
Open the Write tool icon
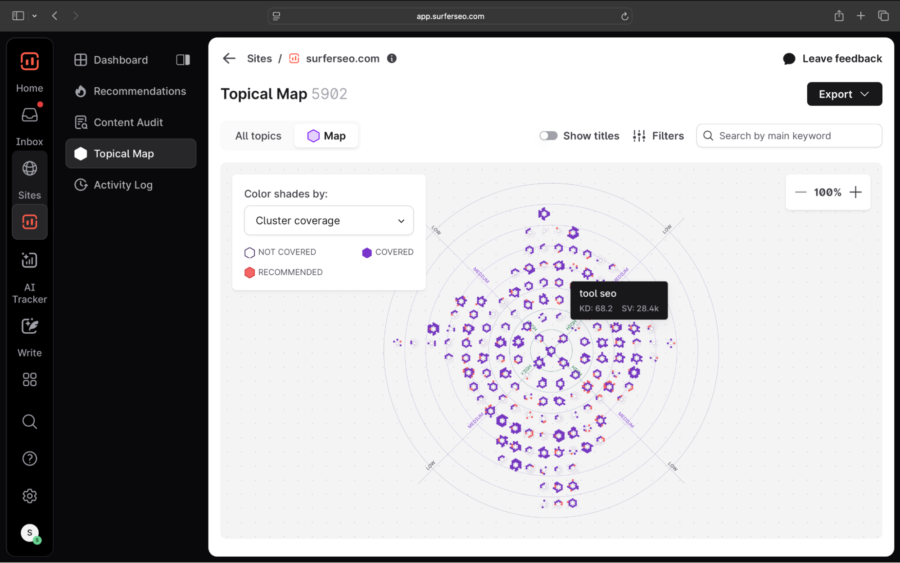[30, 326]
